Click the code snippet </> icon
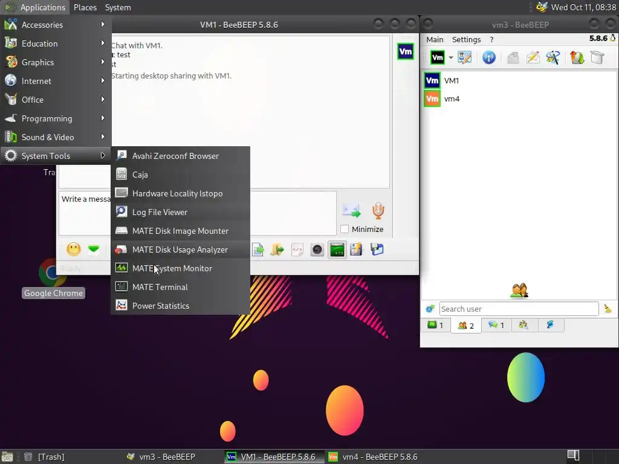 297,250
